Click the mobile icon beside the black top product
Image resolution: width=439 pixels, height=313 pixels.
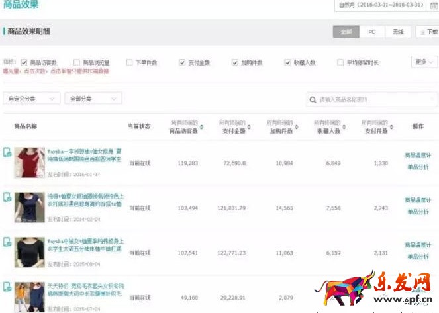coord(7,242)
